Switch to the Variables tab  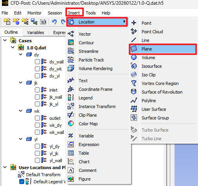click(x=36, y=33)
